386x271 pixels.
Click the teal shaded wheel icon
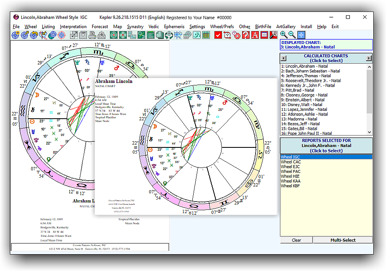52,35
